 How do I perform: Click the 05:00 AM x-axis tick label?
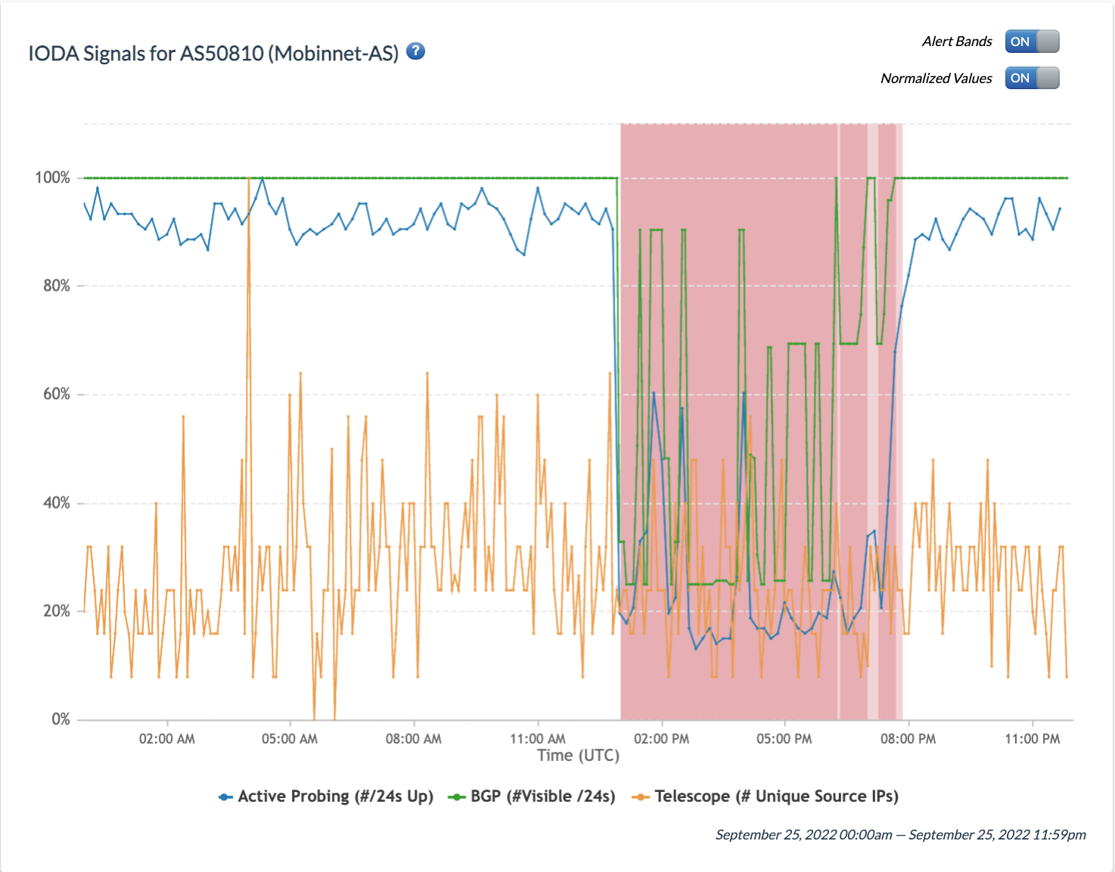click(290, 739)
